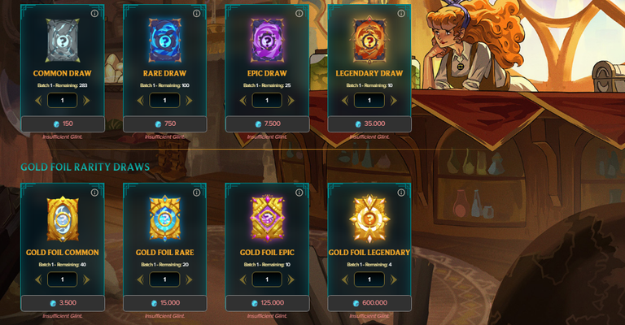Increase Common Draw quantity with right arrow

86,101
